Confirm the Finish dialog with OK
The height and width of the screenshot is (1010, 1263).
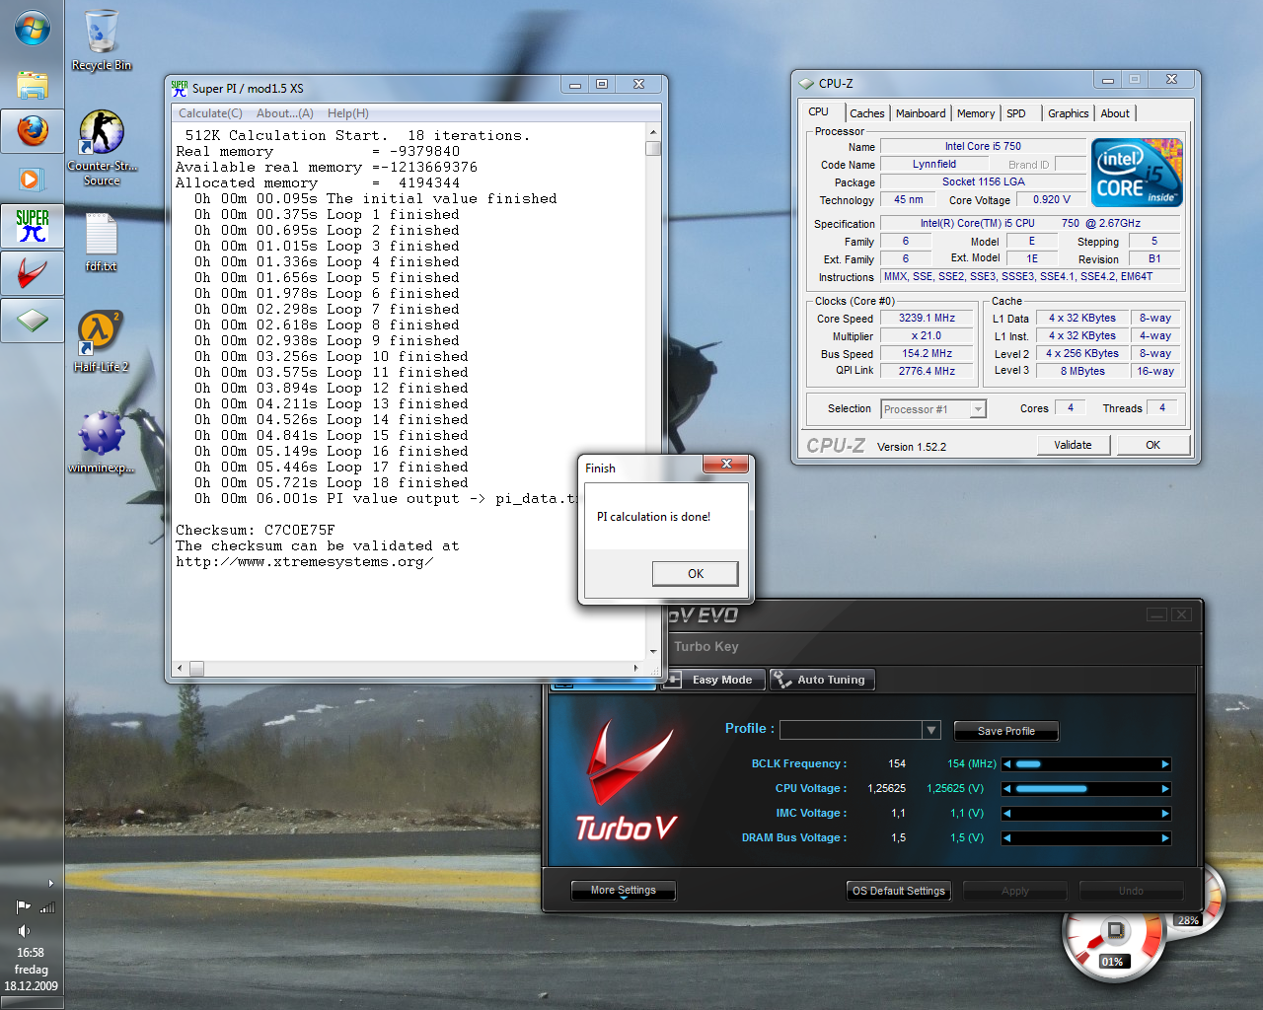(695, 574)
